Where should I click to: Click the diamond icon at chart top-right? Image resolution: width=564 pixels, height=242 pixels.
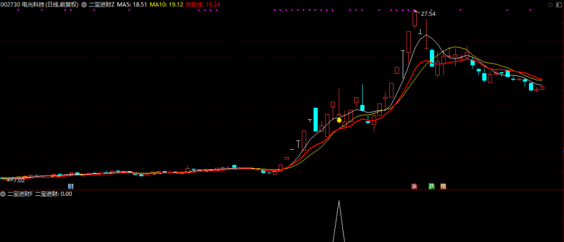pos(550,5)
